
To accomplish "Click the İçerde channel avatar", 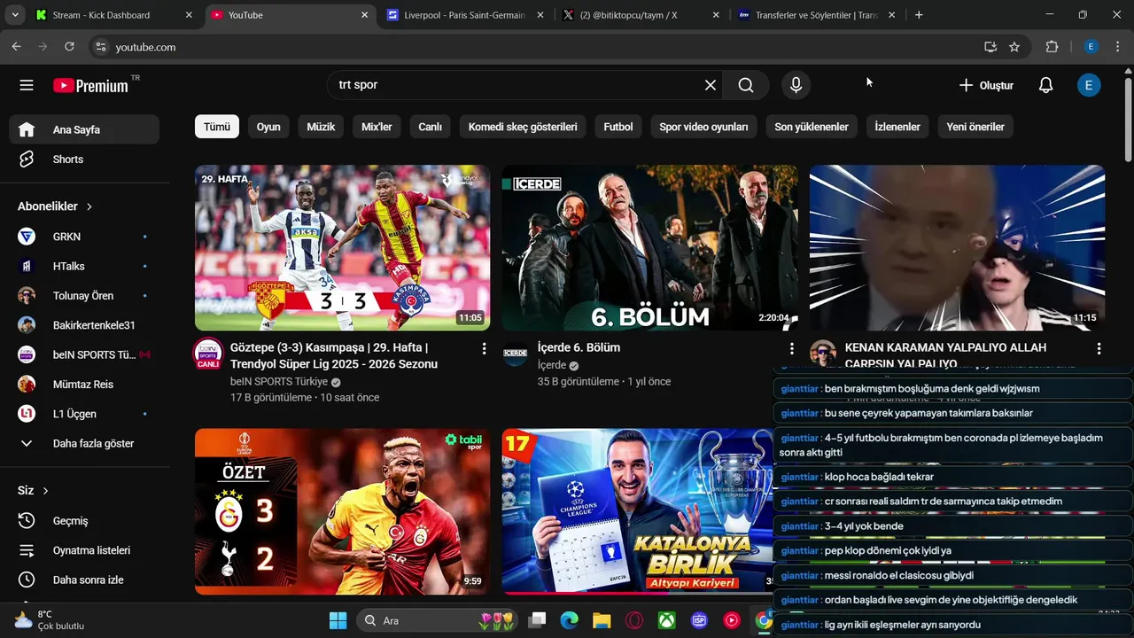I will [x=516, y=354].
